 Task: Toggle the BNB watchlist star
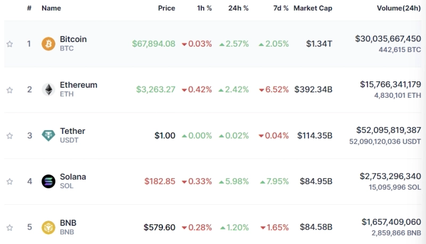coord(10,228)
